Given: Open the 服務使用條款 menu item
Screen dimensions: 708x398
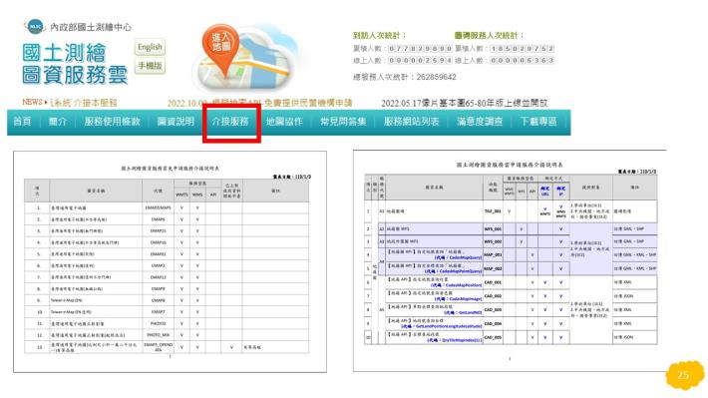Looking at the screenshot, I should 112,122.
